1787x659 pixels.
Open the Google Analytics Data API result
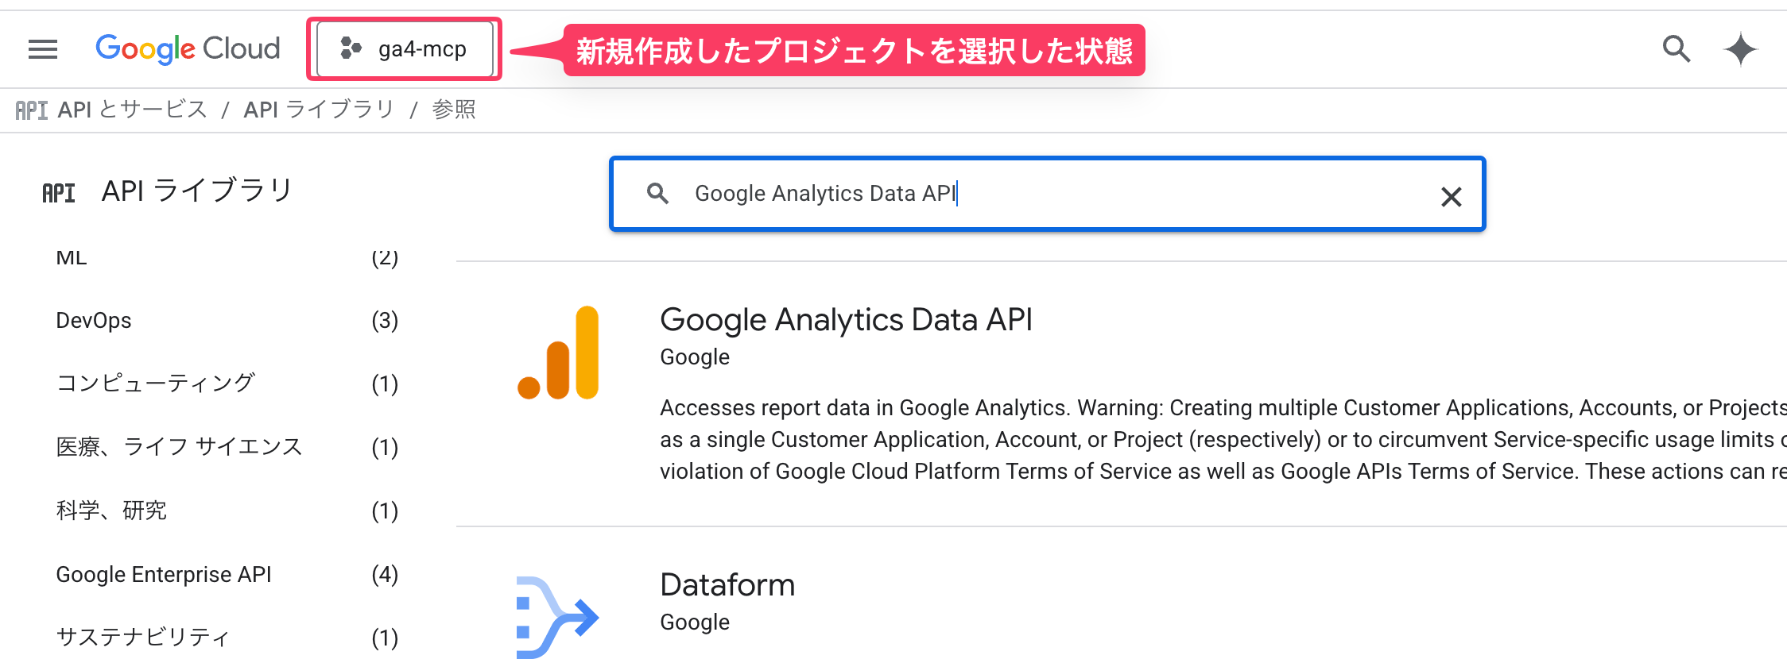coord(846,320)
